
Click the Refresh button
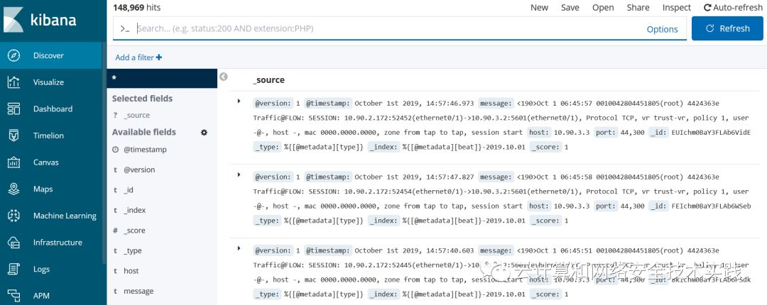pyautogui.click(x=727, y=29)
